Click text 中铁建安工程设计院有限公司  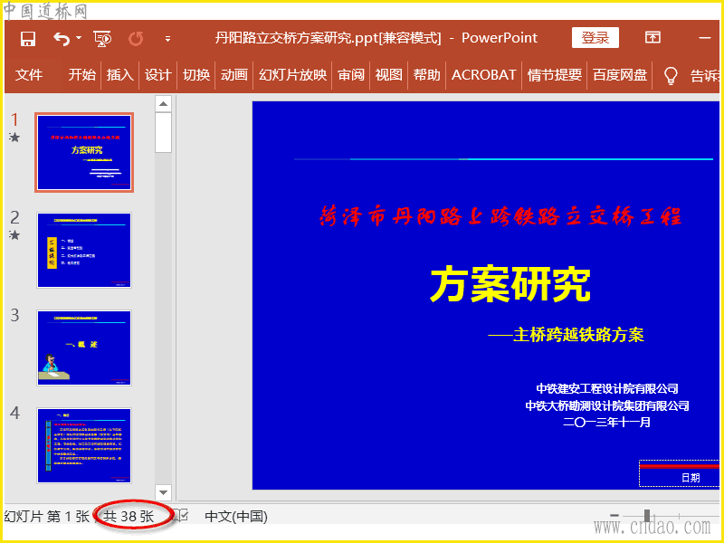607,388
